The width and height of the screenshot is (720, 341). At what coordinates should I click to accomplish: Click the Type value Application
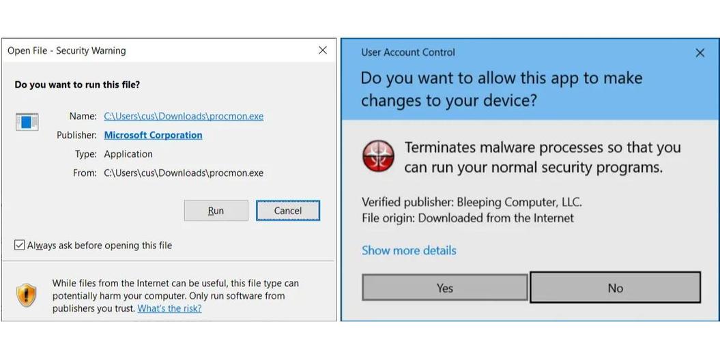click(x=128, y=154)
